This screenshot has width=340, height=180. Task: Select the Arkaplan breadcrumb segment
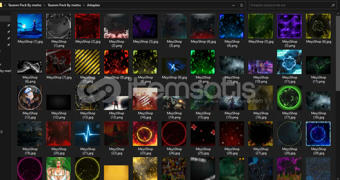pyautogui.click(x=93, y=5)
